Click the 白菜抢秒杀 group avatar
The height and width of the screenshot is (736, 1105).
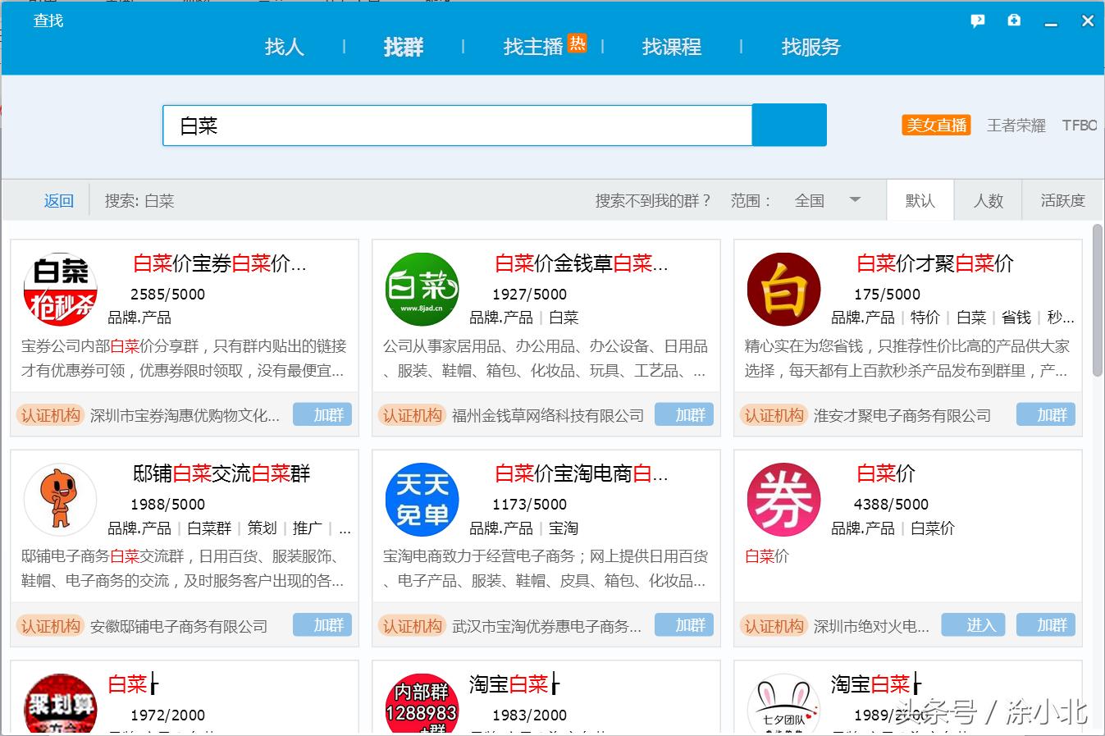coord(60,288)
